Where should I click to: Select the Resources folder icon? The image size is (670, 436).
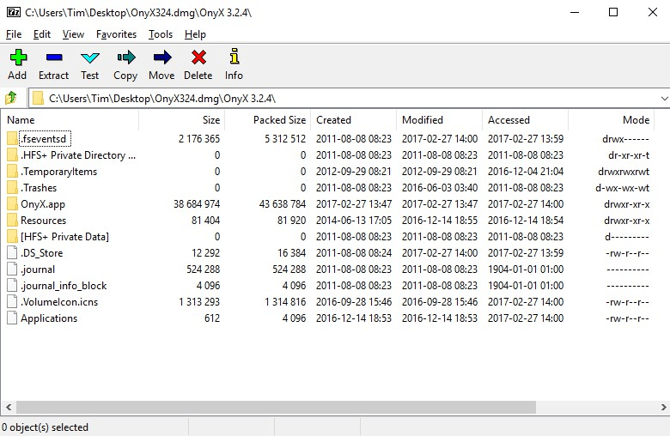click(x=12, y=221)
